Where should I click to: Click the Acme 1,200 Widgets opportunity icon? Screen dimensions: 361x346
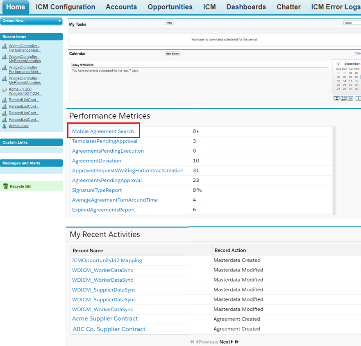point(5,89)
